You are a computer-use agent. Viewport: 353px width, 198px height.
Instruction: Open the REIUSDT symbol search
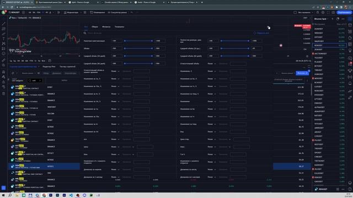[14, 13]
